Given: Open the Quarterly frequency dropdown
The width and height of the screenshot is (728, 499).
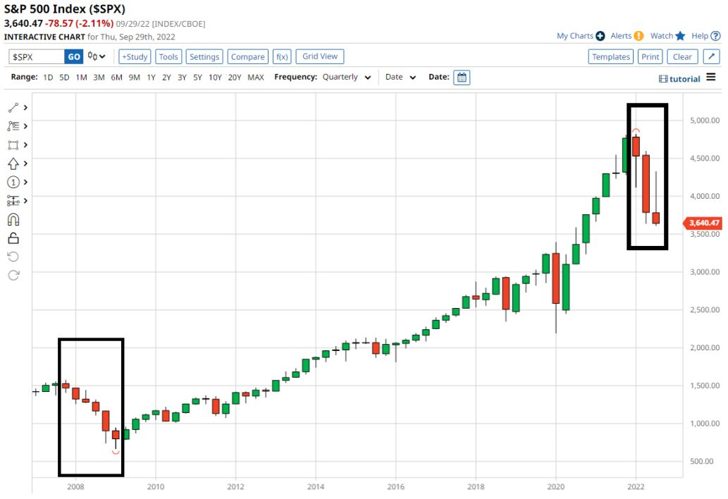Looking at the screenshot, I should (x=347, y=77).
